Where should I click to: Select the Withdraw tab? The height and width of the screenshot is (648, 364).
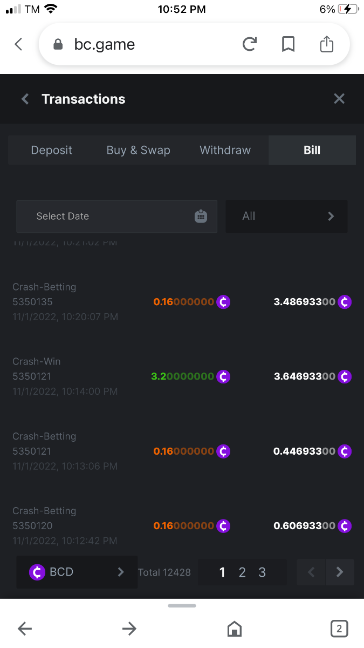[225, 150]
